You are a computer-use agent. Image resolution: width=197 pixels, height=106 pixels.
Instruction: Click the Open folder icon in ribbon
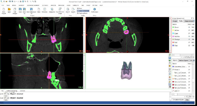pos(9,9)
